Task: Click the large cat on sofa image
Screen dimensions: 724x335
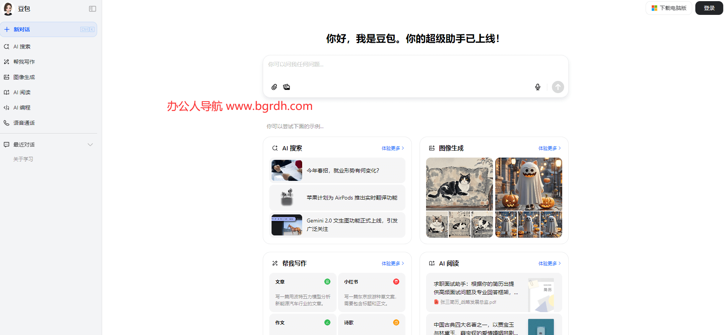Action: pos(460,184)
